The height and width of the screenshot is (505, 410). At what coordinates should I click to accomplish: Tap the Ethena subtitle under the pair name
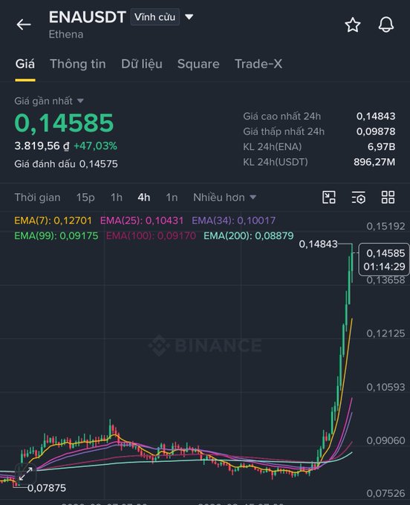pyautogui.click(x=66, y=34)
